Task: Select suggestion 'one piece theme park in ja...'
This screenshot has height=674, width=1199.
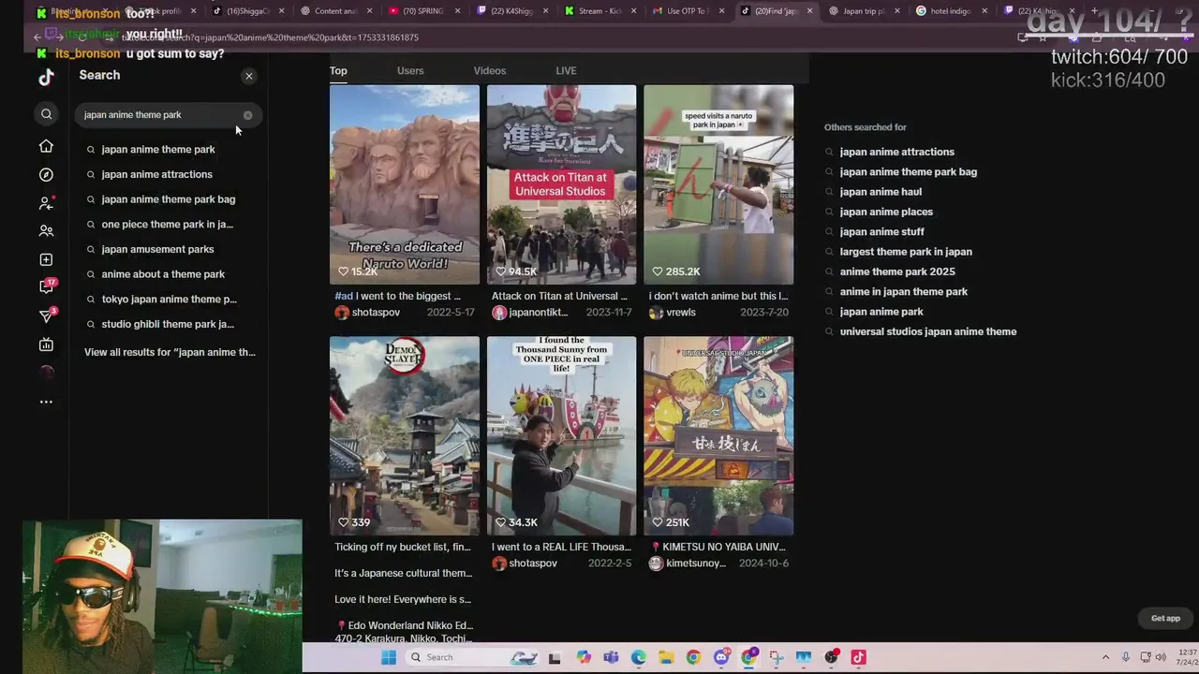Action: point(167,224)
